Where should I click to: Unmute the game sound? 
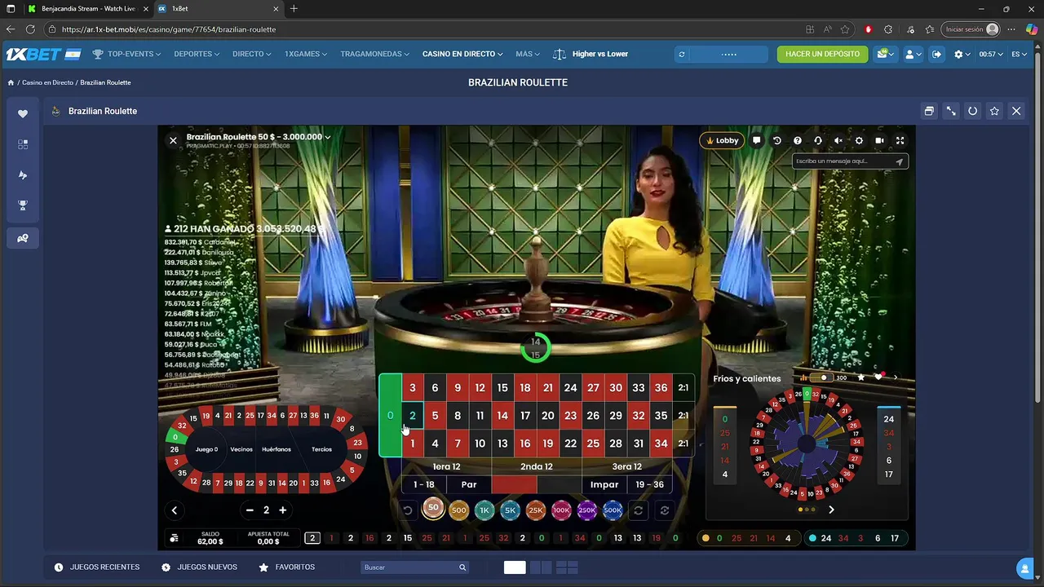click(x=838, y=140)
